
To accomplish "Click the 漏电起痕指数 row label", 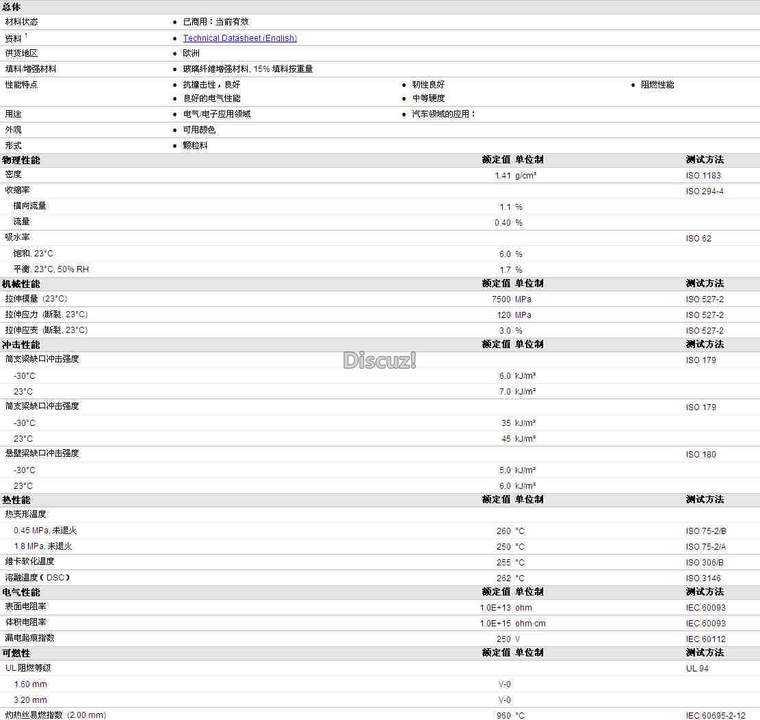I will pyautogui.click(x=29, y=638).
